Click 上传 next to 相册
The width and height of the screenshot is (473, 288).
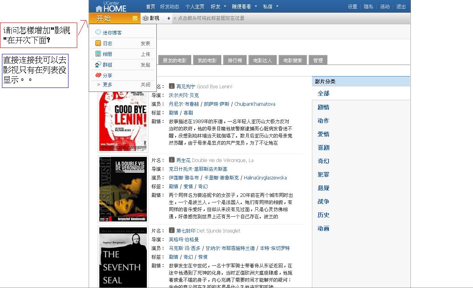(145, 54)
